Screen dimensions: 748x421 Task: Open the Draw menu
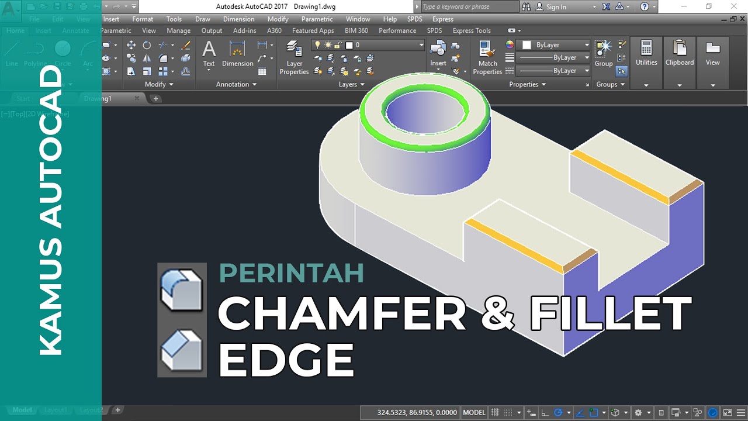coord(203,19)
